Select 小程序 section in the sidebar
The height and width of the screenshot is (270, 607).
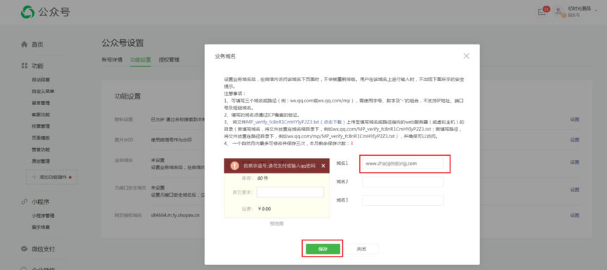40,202
